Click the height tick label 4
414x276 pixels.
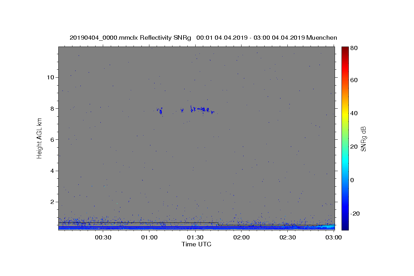tap(53, 171)
